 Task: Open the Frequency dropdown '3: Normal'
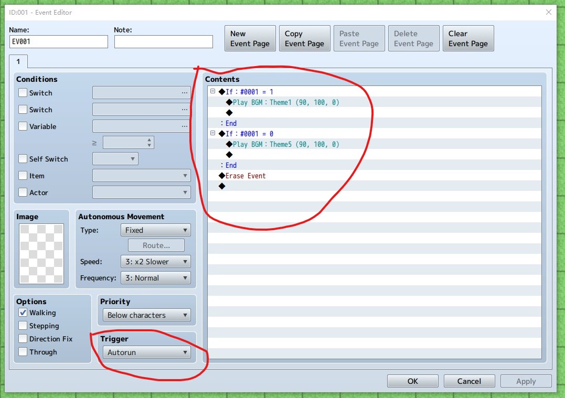156,278
